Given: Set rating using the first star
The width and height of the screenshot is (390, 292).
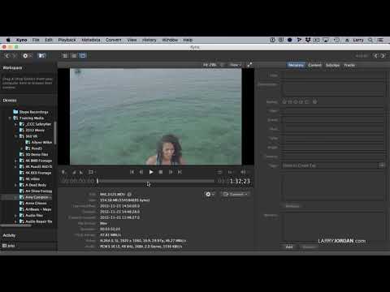Looking at the screenshot, I should click(284, 102).
